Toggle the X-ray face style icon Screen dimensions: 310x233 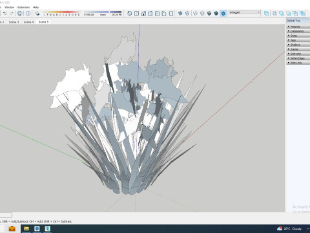pyautogui.click(x=180, y=14)
